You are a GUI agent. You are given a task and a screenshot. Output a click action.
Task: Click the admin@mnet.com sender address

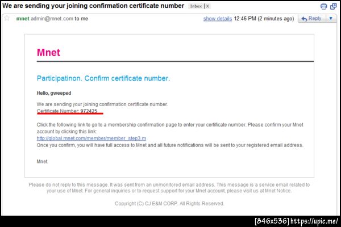[52, 19]
